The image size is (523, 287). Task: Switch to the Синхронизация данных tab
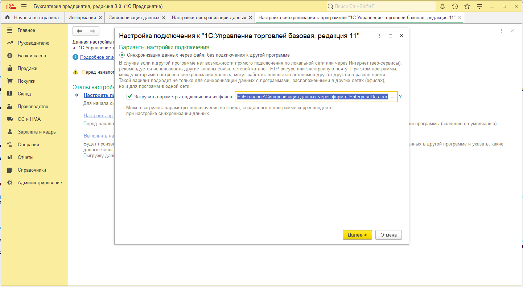click(x=134, y=17)
